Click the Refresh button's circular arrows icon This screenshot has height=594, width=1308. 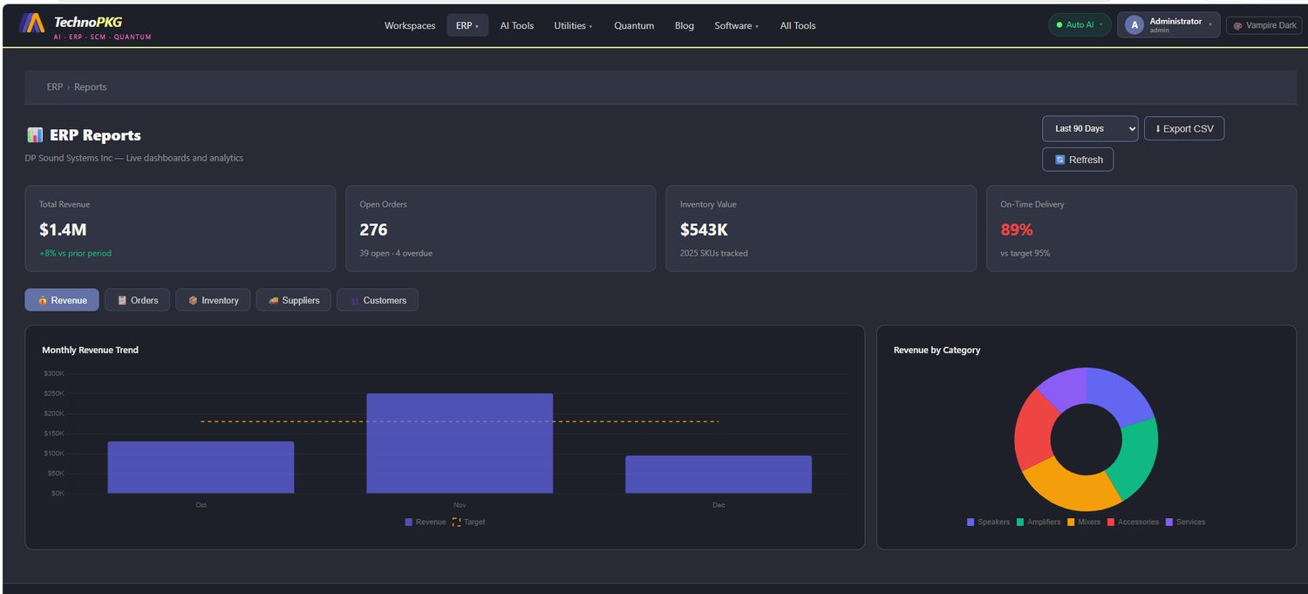pos(1060,160)
